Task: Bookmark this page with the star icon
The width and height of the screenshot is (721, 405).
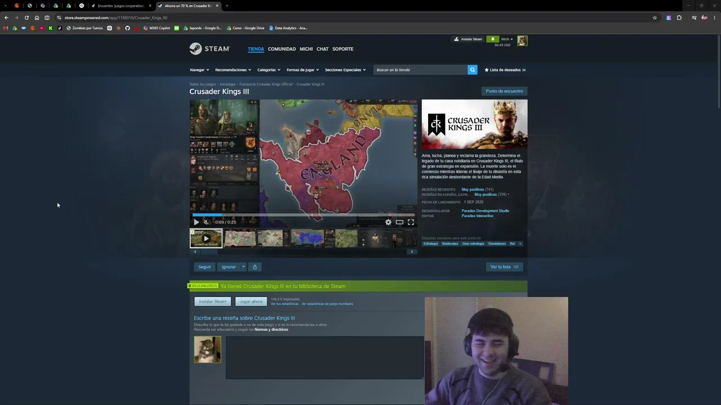Action: 655,17
